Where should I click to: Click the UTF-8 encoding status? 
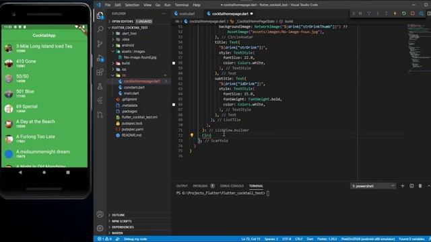(x=286, y=239)
